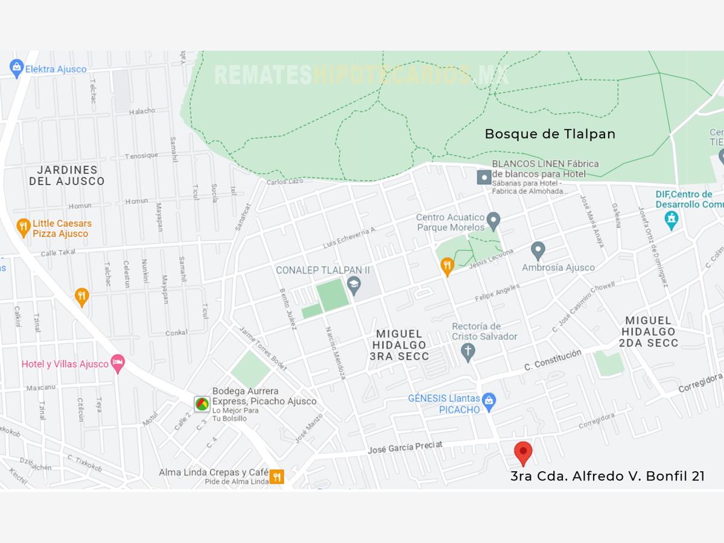724x543 pixels.
Task: Select the Elektra Ajusco shopping bag icon
Action: (x=16, y=68)
